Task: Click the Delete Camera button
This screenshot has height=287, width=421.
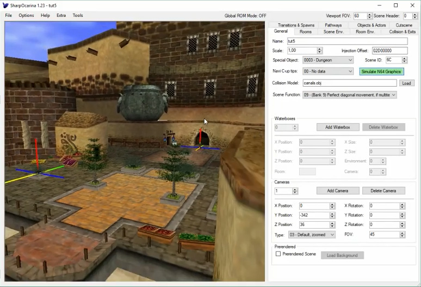Action: [x=383, y=191]
